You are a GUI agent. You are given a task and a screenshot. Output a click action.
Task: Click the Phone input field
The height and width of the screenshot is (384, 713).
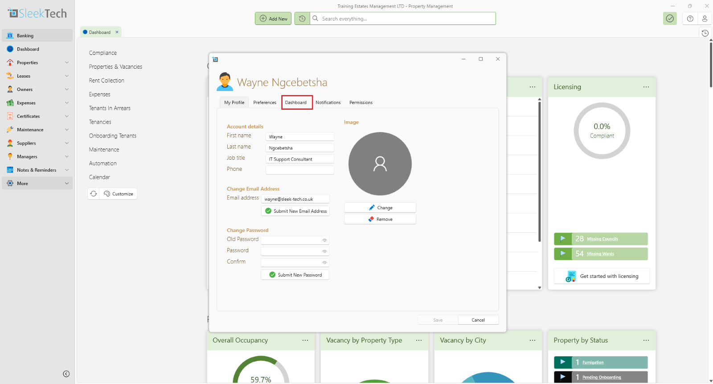click(300, 170)
